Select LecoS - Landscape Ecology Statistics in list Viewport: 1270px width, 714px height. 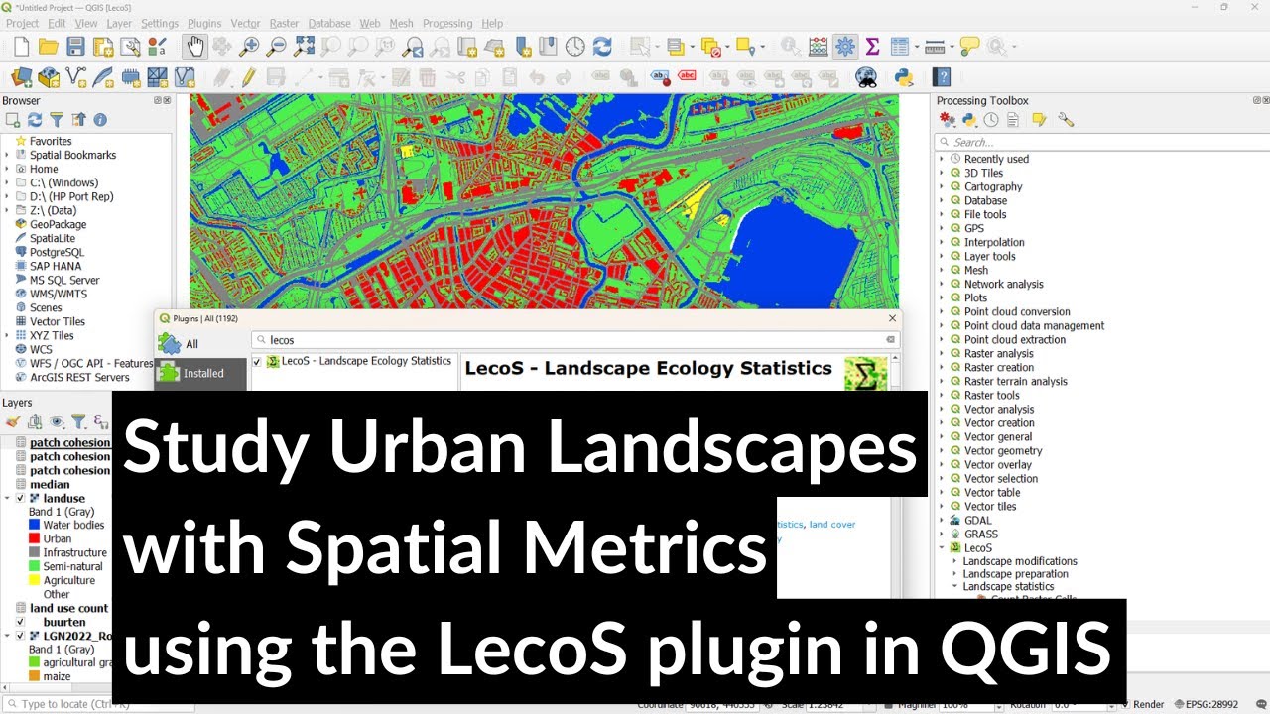point(366,361)
